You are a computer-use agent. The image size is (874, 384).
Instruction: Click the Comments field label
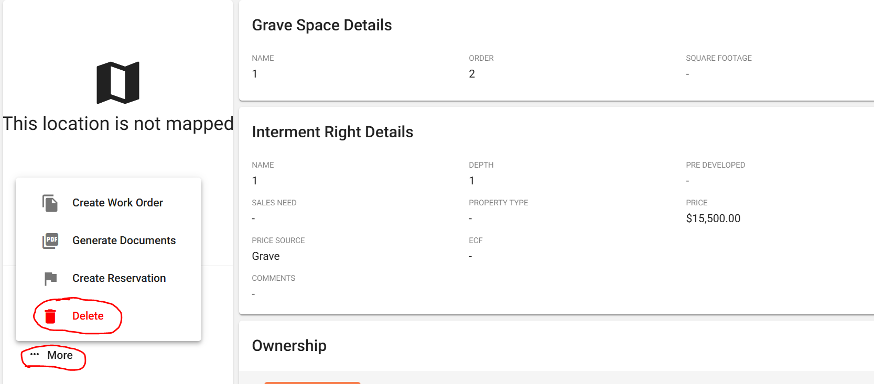274,278
